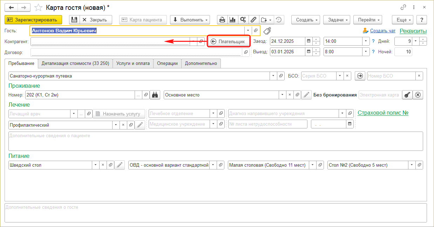Image resolution: width=434 pixels, height=227 pixels.
Task: Click the tag icon next to guest name
Action: pyautogui.click(x=267, y=31)
